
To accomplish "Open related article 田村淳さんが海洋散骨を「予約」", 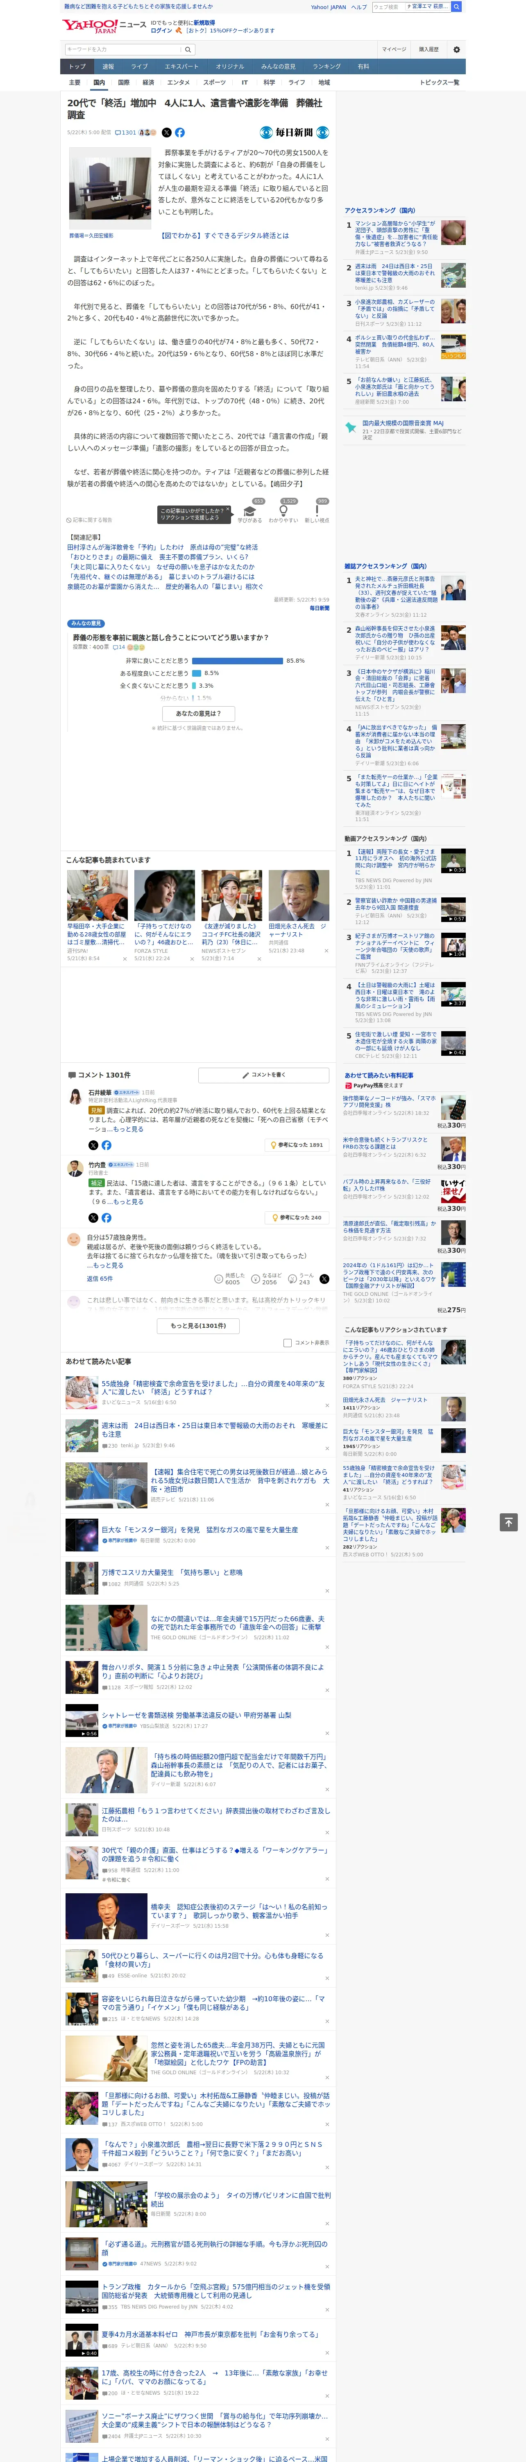I will [x=162, y=548].
